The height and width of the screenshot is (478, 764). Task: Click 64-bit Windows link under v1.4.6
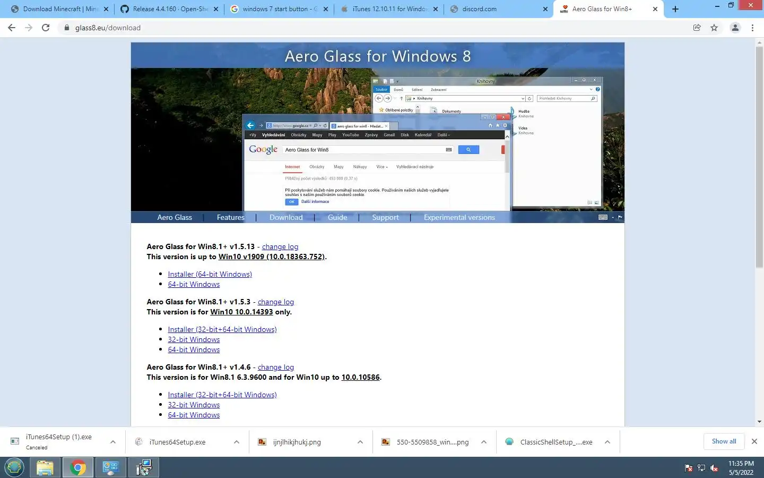click(194, 415)
